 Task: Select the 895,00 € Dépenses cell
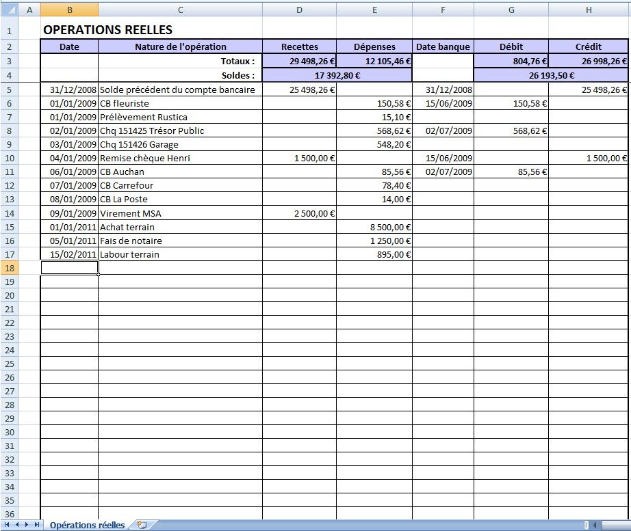click(374, 254)
